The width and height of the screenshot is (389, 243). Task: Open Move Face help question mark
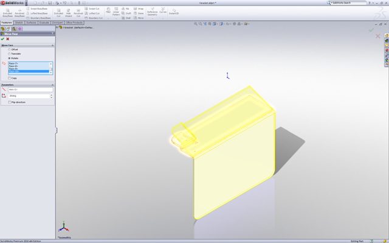click(53, 33)
